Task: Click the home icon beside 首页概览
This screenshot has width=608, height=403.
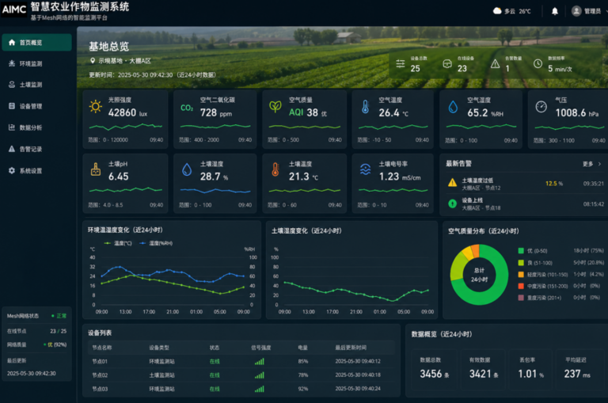Action: point(12,42)
